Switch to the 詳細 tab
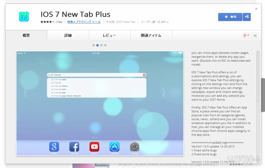This screenshot has width=265, height=168. pyautogui.click(x=68, y=35)
